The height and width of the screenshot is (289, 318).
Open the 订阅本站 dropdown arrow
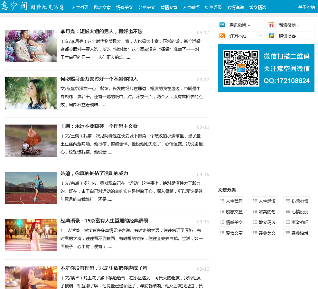coord(261,36)
